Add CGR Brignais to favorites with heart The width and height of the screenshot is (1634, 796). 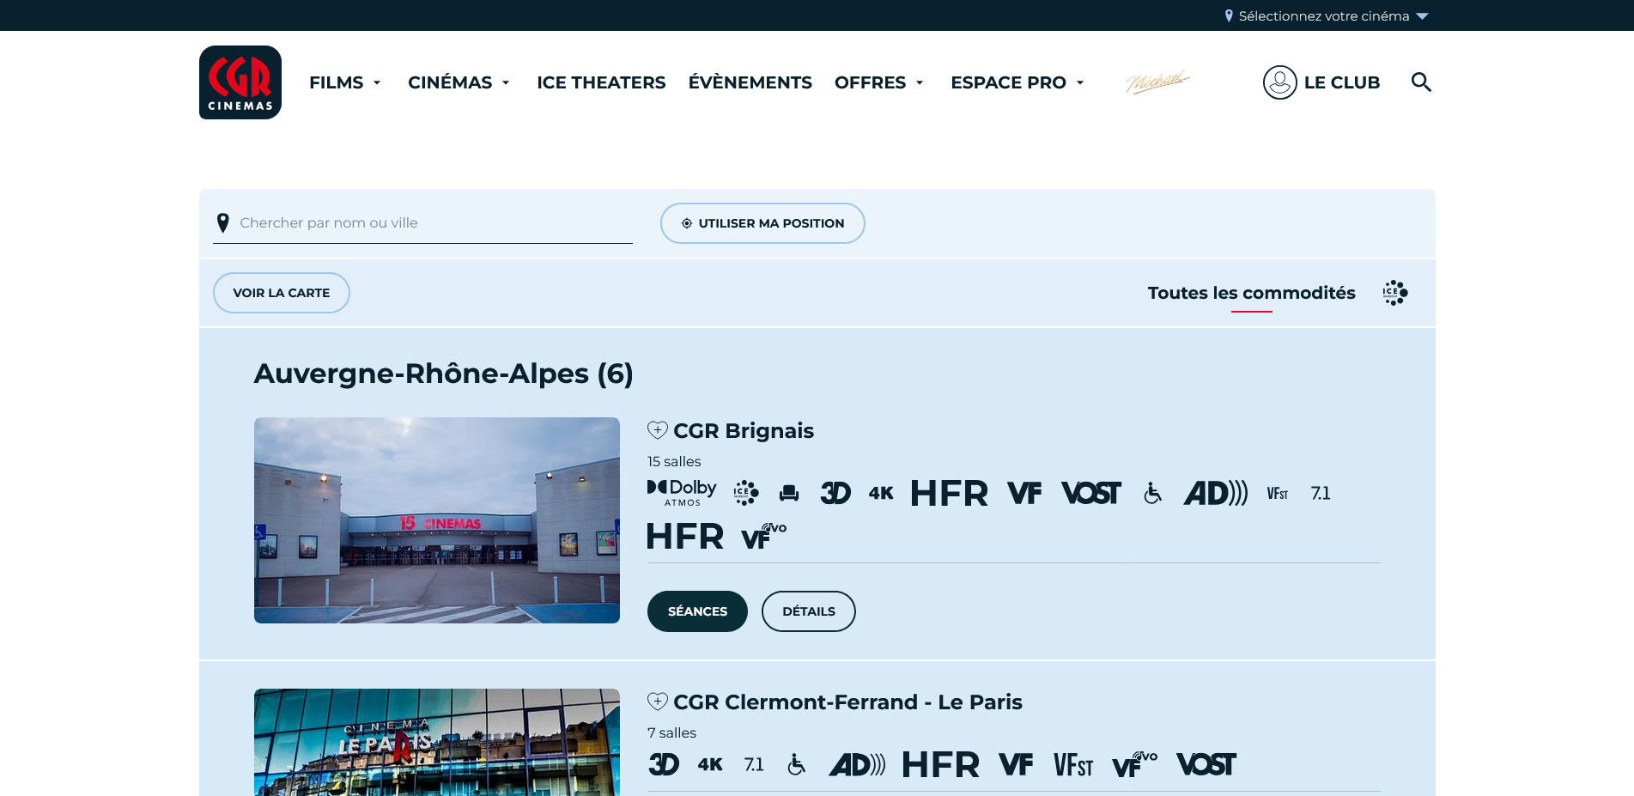658,430
